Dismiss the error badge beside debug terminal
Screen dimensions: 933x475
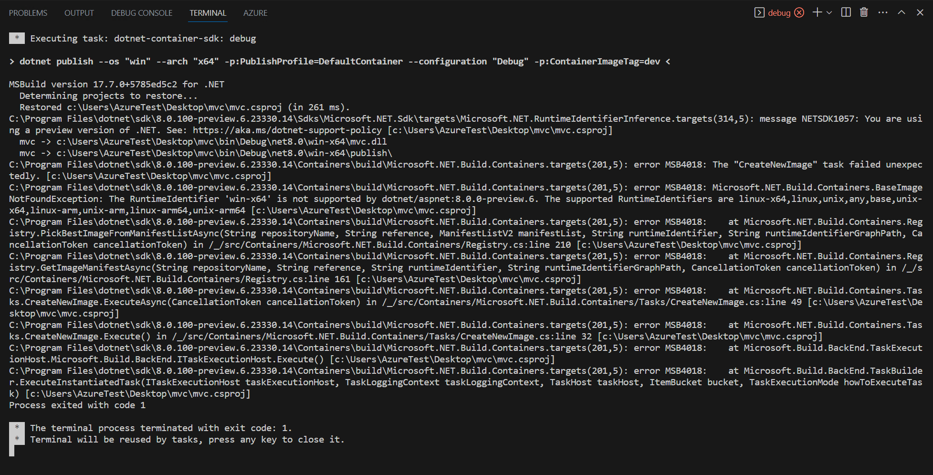click(x=799, y=12)
